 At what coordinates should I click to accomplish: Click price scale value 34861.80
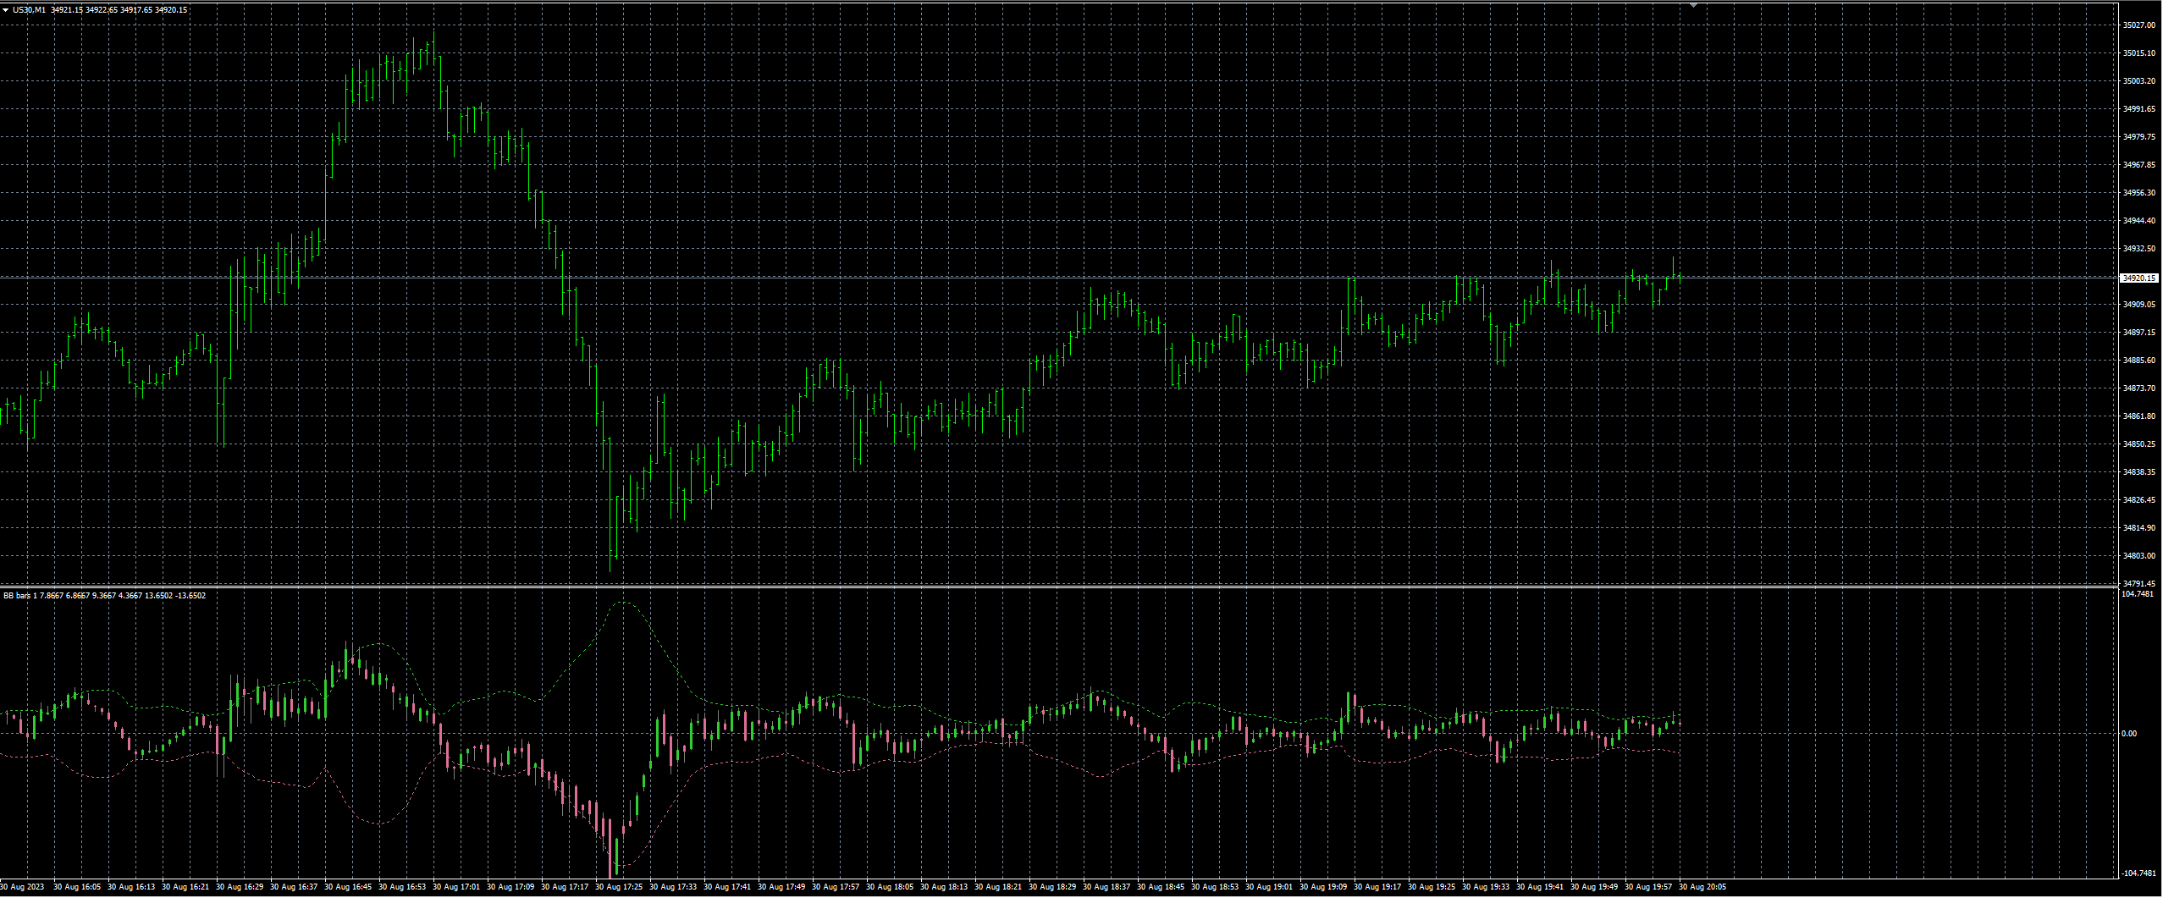pos(2139,416)
